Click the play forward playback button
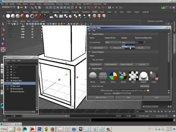176x132 pixels. coord(162,111)
